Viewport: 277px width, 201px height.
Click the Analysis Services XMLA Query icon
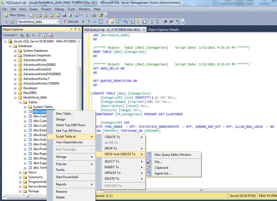51,15
